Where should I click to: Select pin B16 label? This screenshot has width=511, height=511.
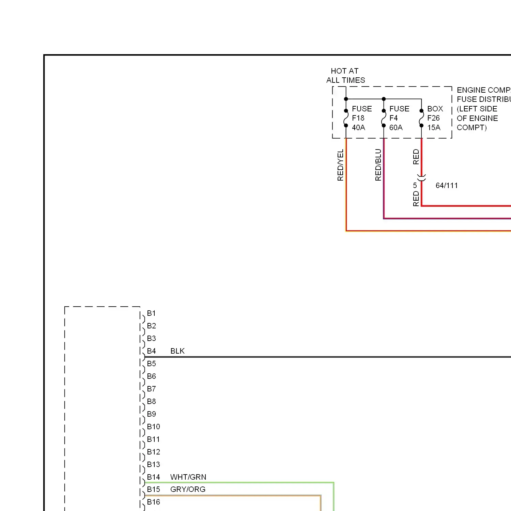click(153, 502)
